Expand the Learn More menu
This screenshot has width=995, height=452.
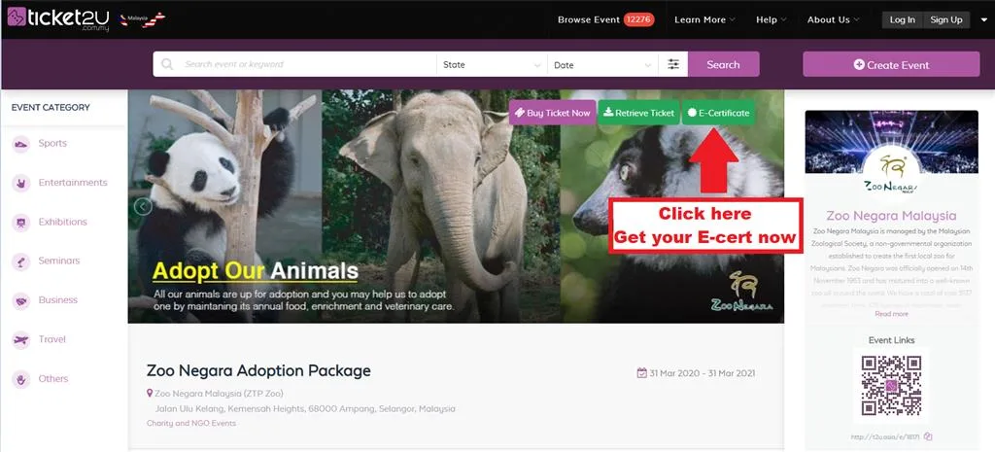[704, 19]
